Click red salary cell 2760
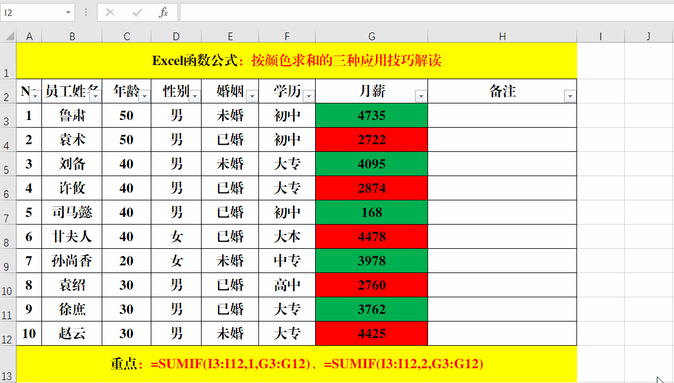 click(x=372, y=285)
